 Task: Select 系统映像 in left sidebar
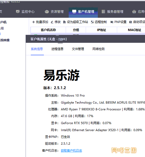[x=4, y=40]
